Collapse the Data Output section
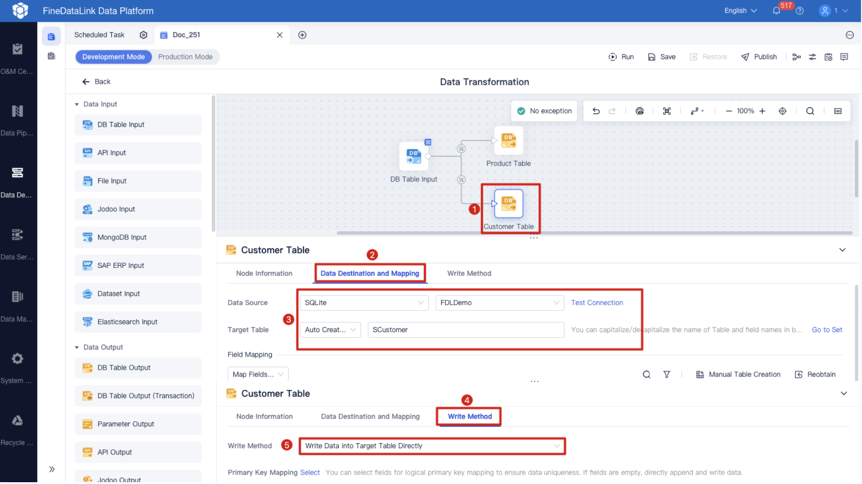The width and height of the screenshot is (862, 484). coord(77,348)
